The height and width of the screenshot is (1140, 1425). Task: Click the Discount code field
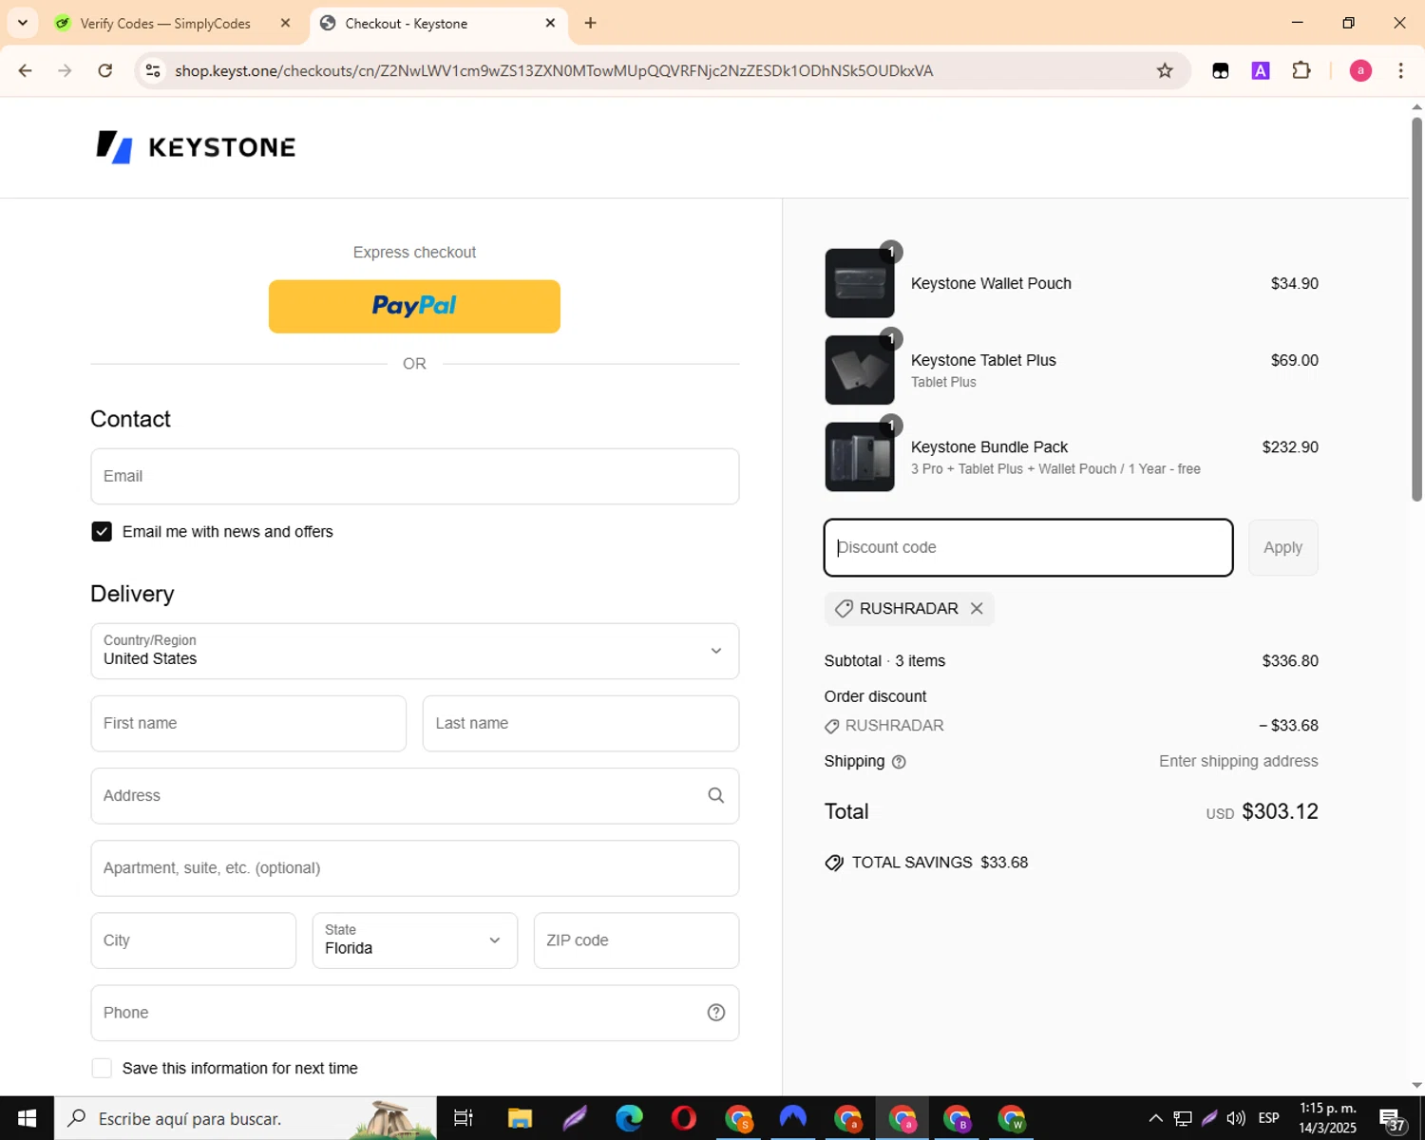click(x=1028, y=547)
